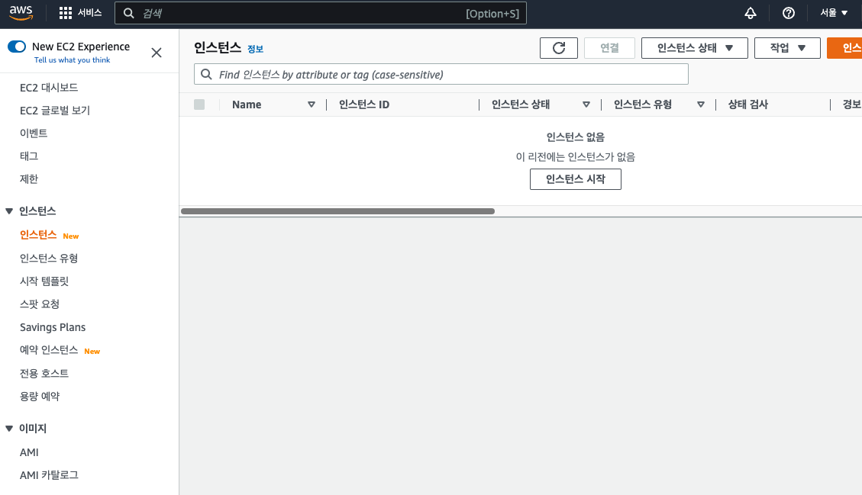Open 시작 템플릿 in sidebar

44,281
